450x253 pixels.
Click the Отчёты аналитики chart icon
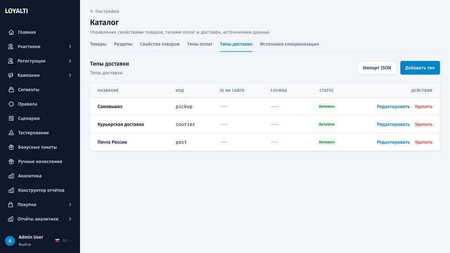click(11, 219)
